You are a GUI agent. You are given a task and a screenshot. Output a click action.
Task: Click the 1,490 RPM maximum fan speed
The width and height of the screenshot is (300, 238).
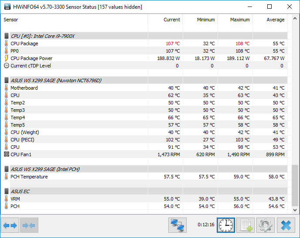[239, 154]
